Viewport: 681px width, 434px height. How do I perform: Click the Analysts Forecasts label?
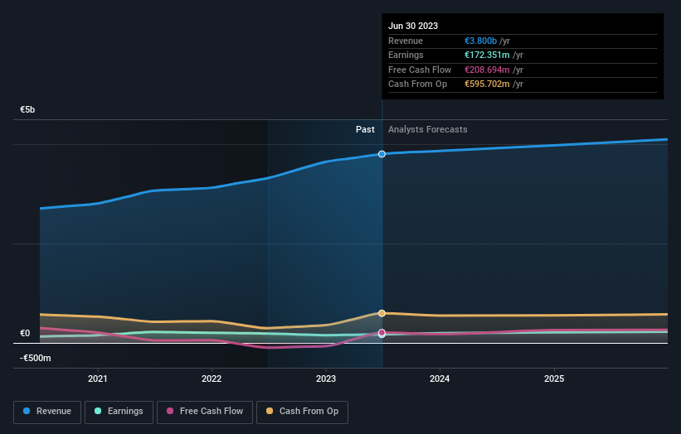pyautogui.click(x=428, y=130)
